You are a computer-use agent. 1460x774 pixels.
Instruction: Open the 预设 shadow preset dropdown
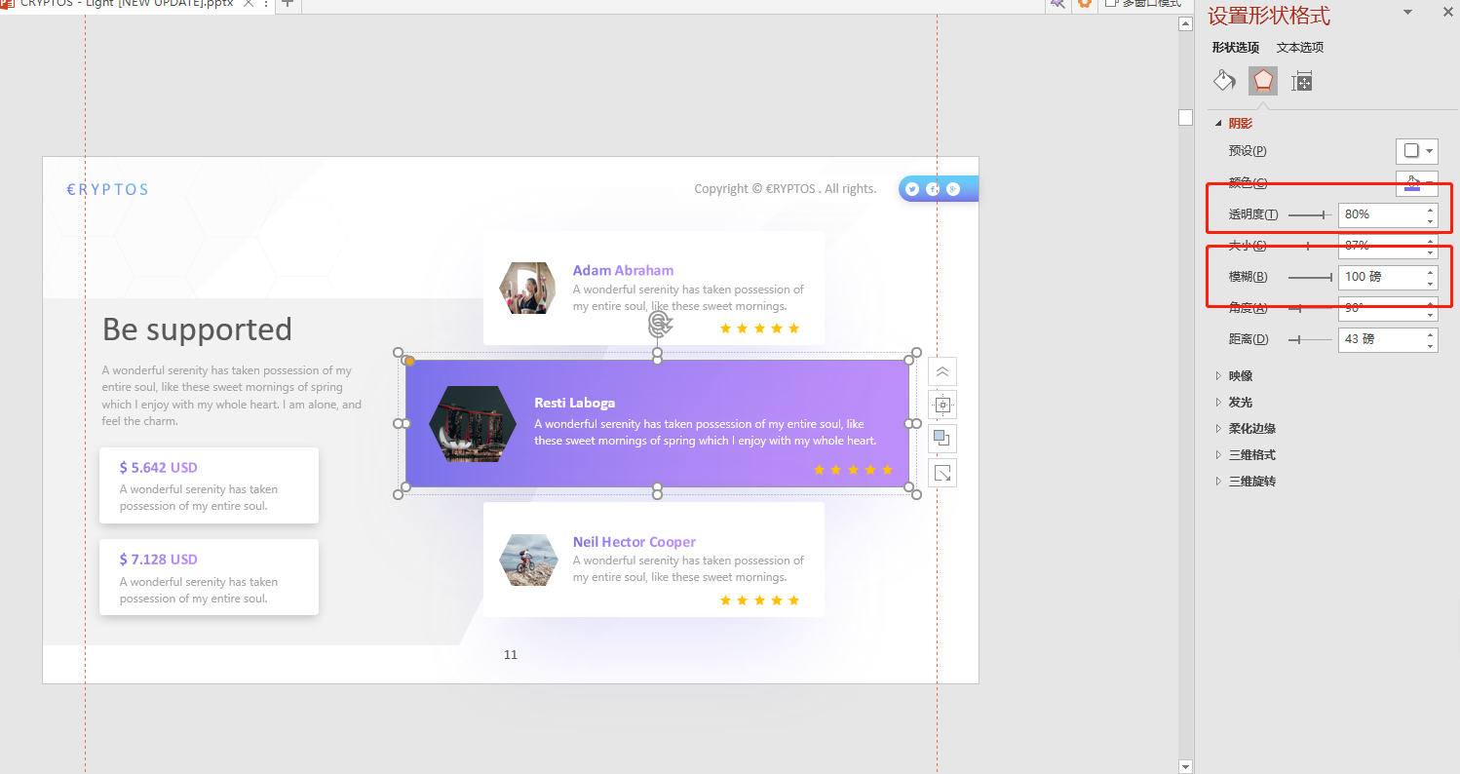click(x=1417, y=151)
